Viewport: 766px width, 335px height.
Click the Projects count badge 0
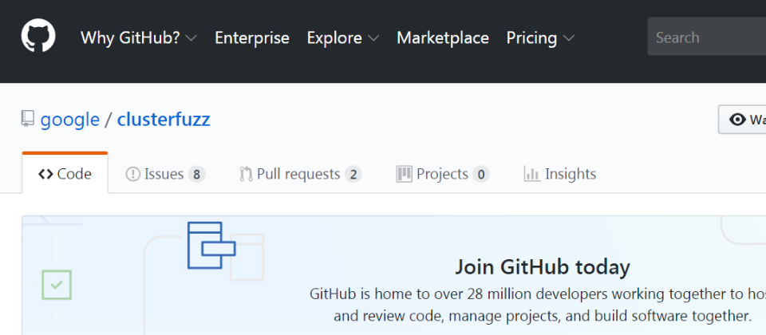tap(480, 175)
